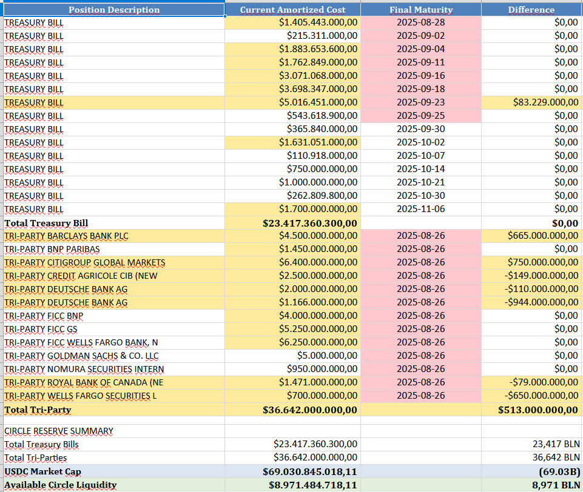Viewport: 583px width, 492px height.
Task: Click the difference cell $83.229.000,00
Action: 531,103
